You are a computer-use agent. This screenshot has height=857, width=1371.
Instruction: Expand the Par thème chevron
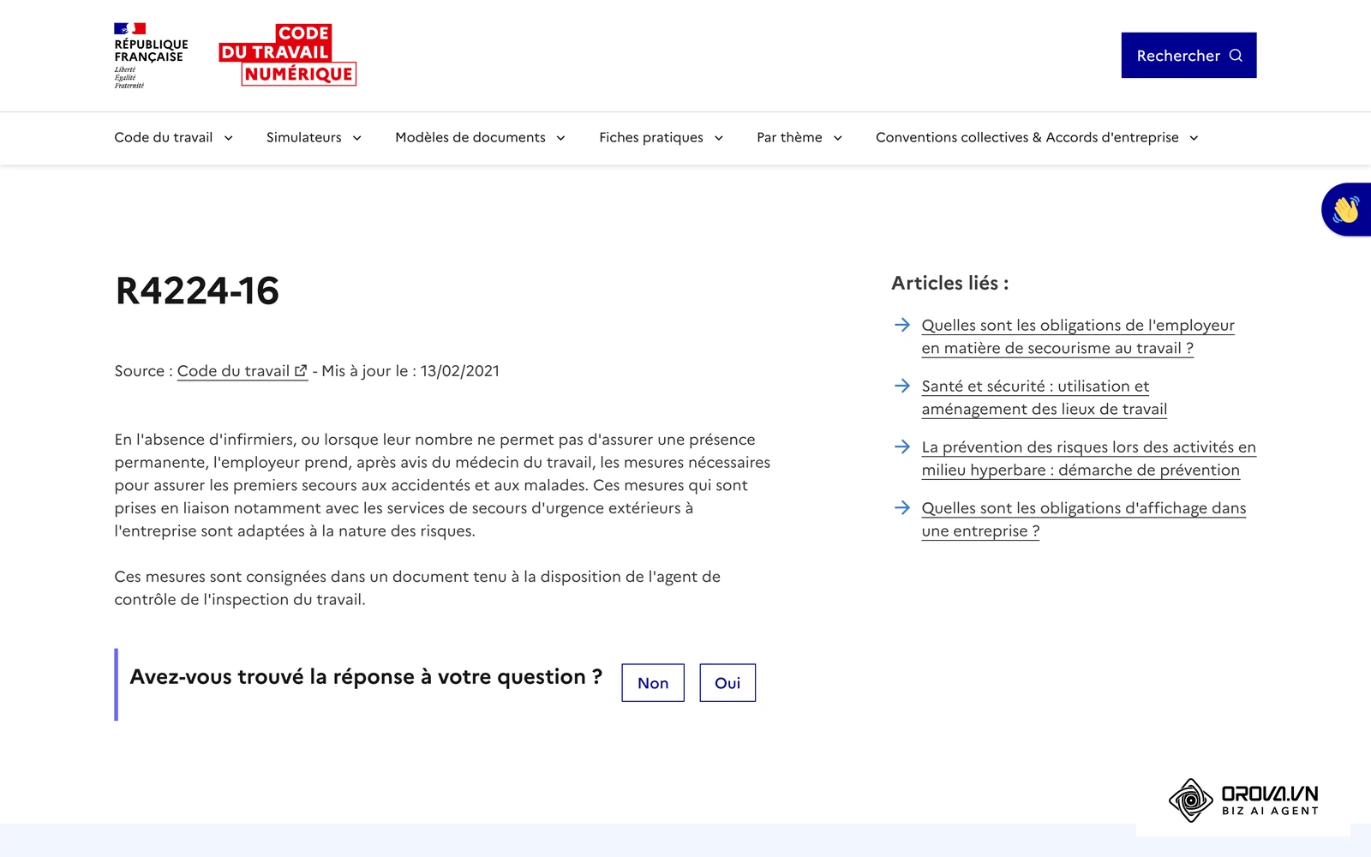point(838,138)
